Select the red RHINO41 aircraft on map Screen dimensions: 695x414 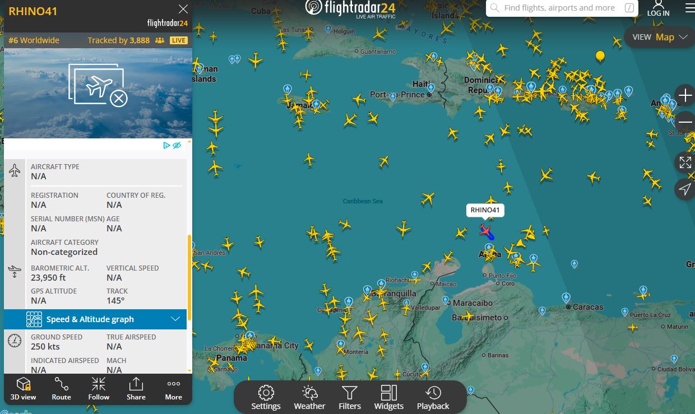[485, 230]
